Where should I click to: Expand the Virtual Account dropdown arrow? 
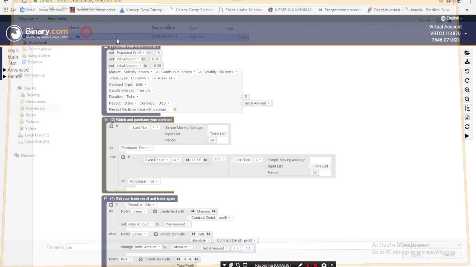pyautogui.click(x=466, y=34)
